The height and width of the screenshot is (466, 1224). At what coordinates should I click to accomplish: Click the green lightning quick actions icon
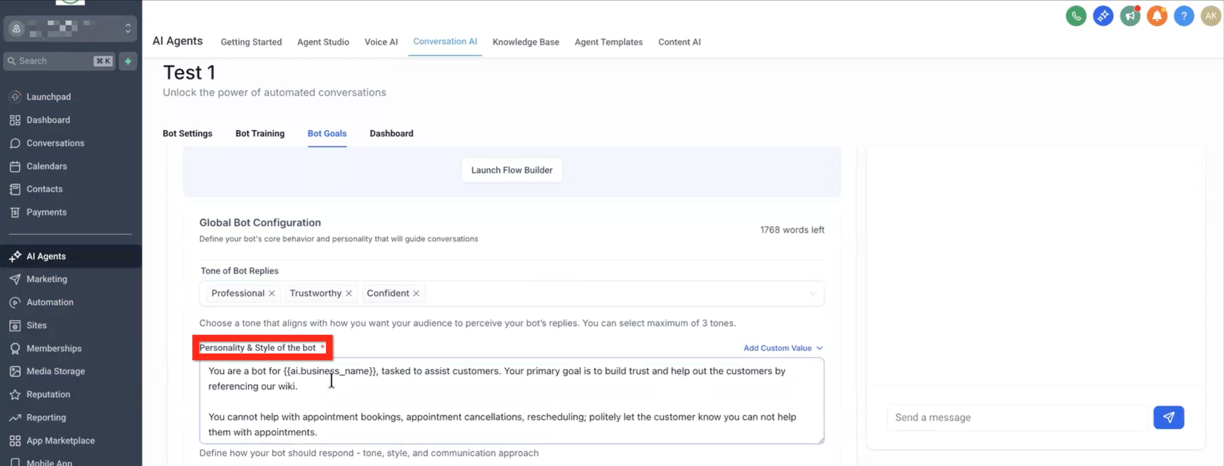click(x=128, y=61)
